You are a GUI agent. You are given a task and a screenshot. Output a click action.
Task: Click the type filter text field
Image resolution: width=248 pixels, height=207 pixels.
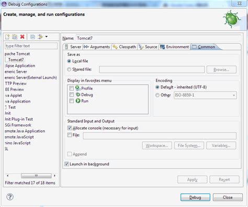31,46
